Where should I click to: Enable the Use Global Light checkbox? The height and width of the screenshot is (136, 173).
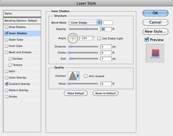point(99,39)
